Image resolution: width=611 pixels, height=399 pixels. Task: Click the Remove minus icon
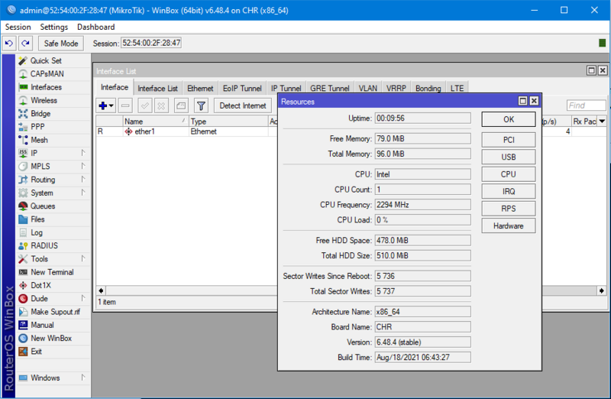125,105
